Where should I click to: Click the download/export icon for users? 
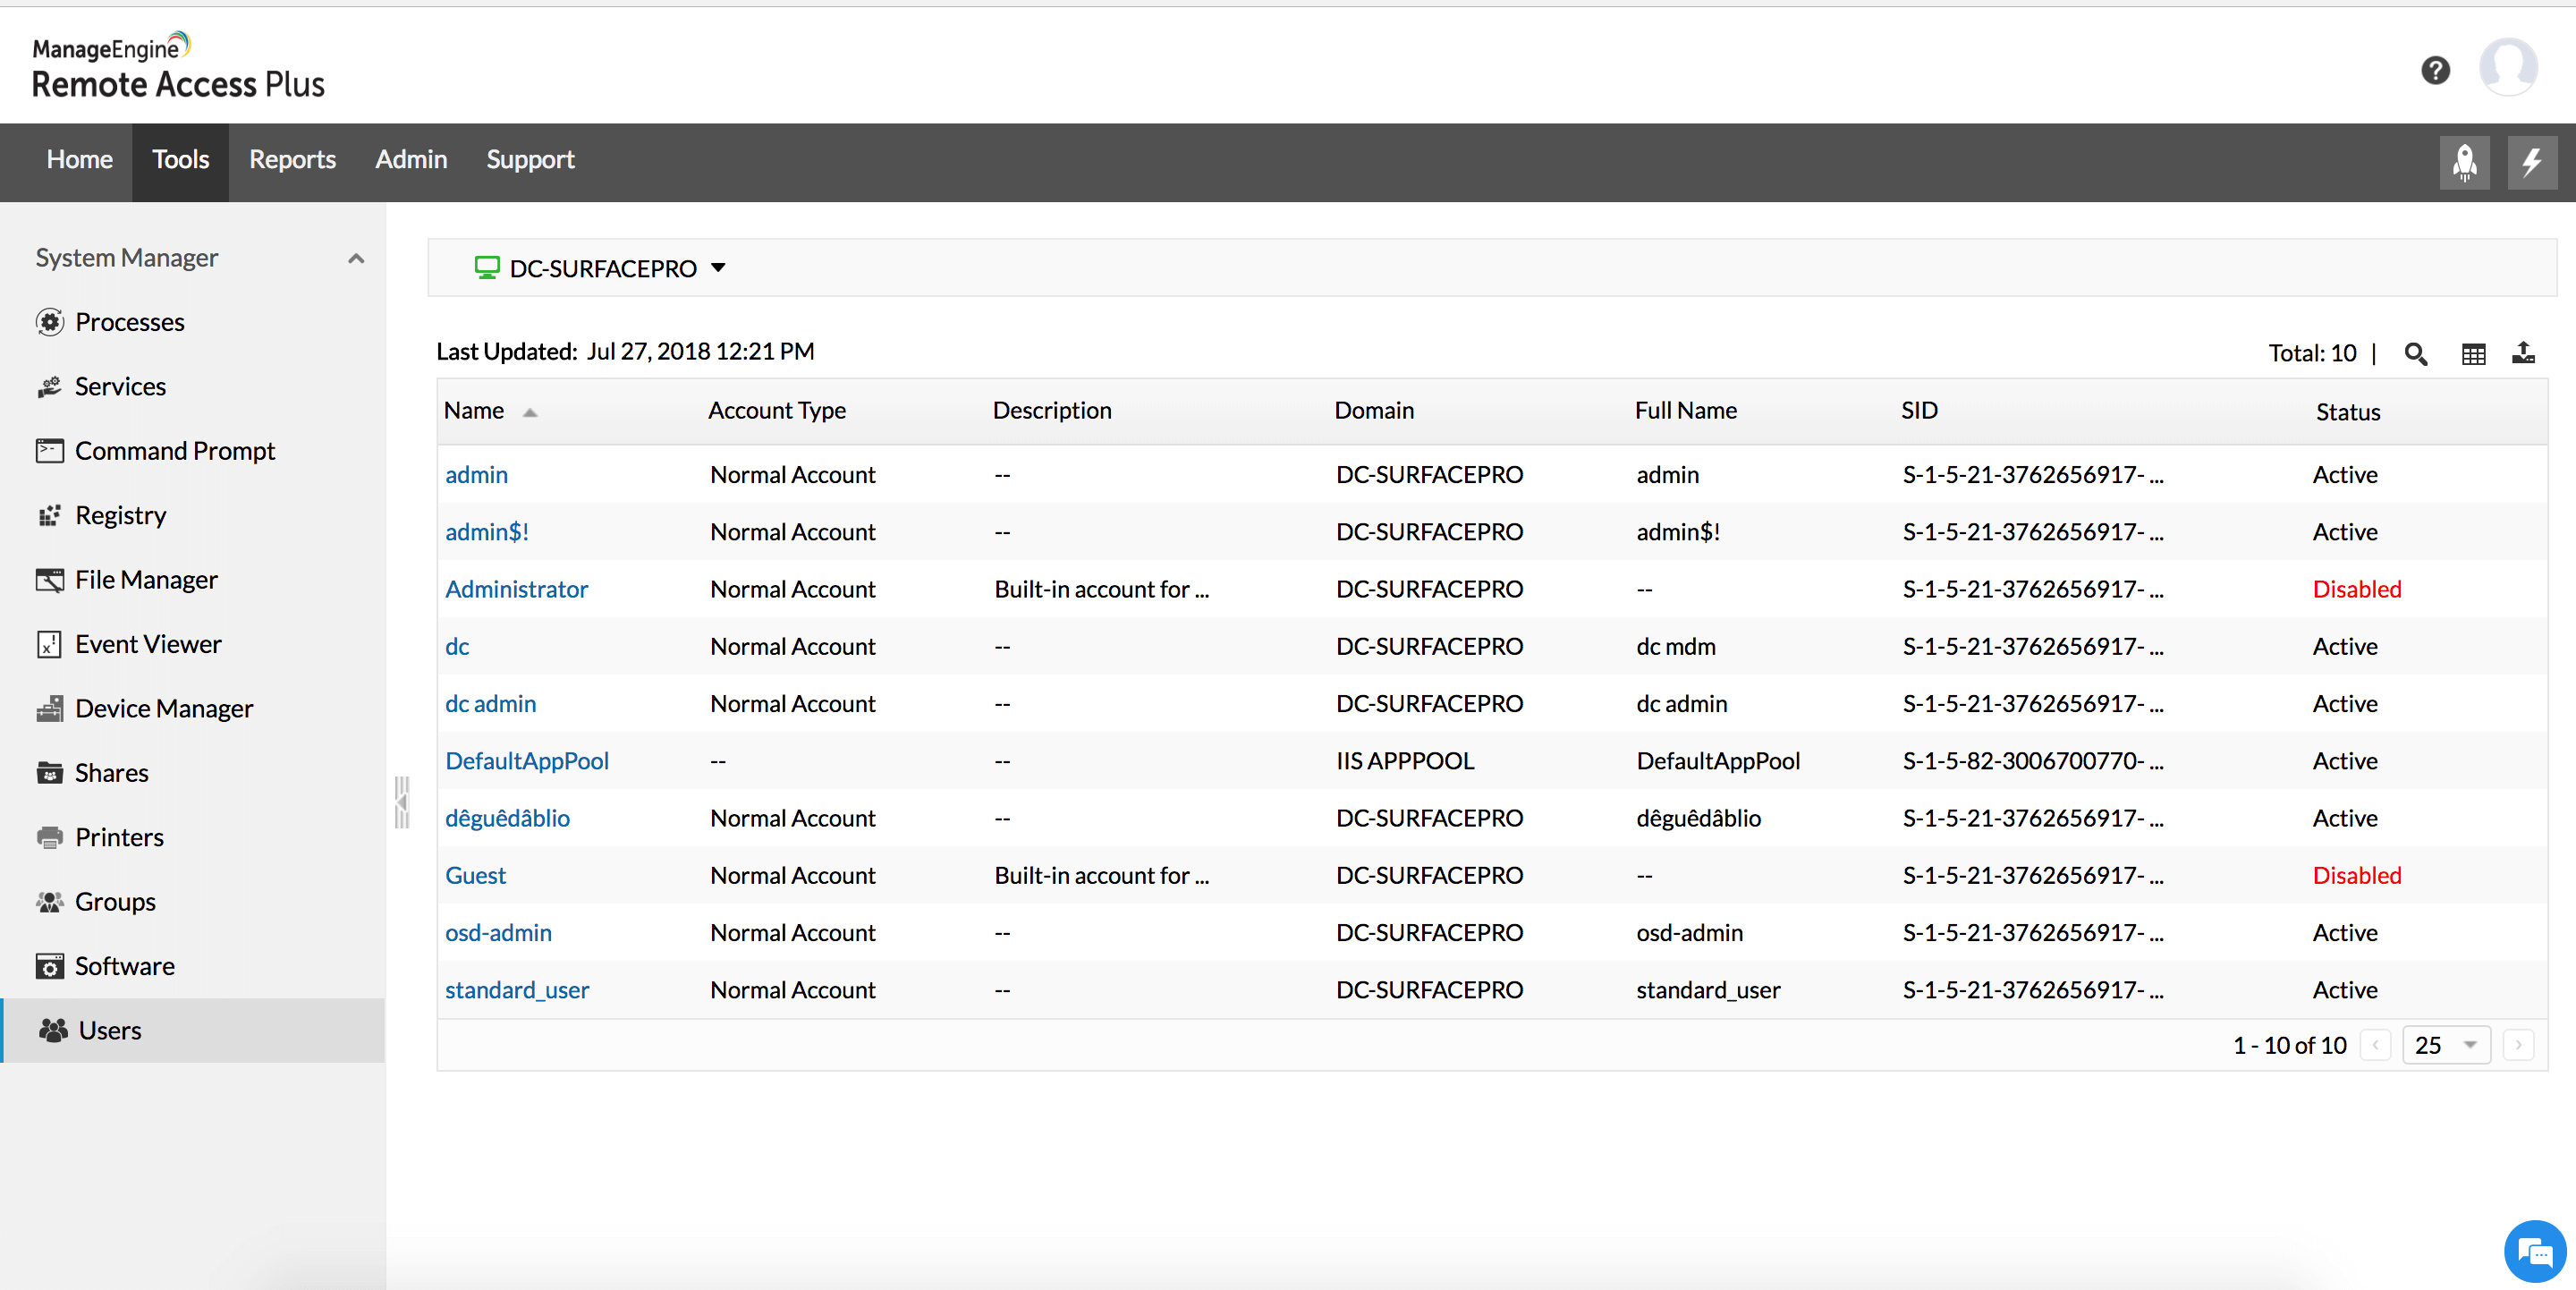click(2525, 351)
